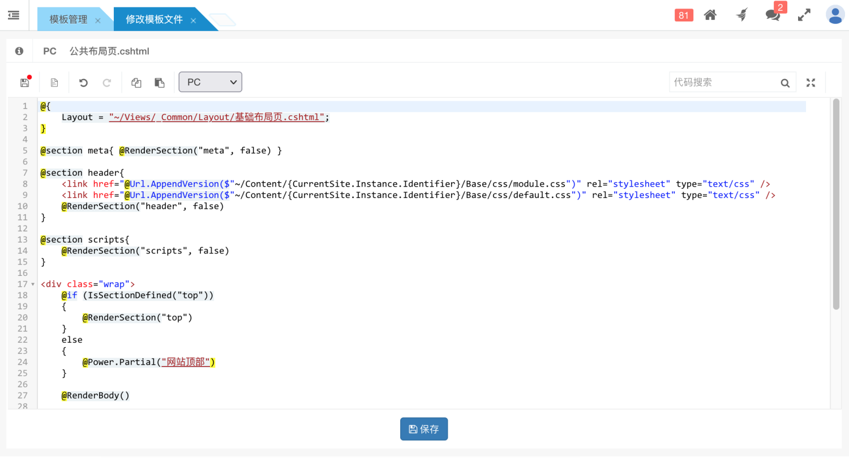Toggle browser fullscreen with the arrows icon
849x458 pixels.
point(804,15)
